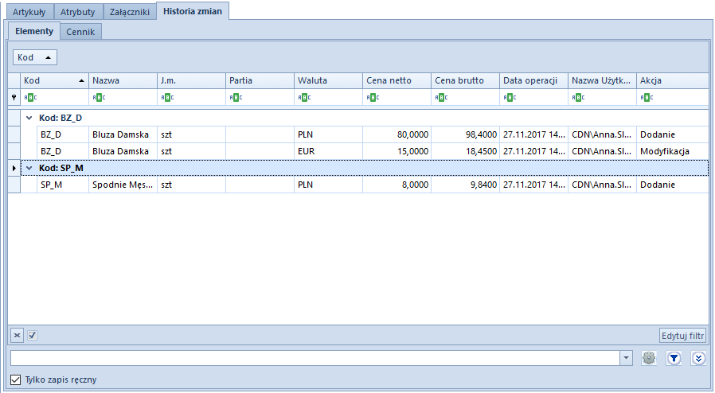Image resolution: width=715 pixels, height=393 pixels.
Task: Click filter condition icon in Cena brutto filter cell
Action: [x=441, y=97]
